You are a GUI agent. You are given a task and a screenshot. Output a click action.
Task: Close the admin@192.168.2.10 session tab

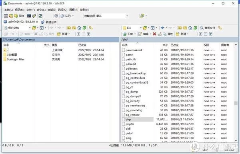(37, 22)
